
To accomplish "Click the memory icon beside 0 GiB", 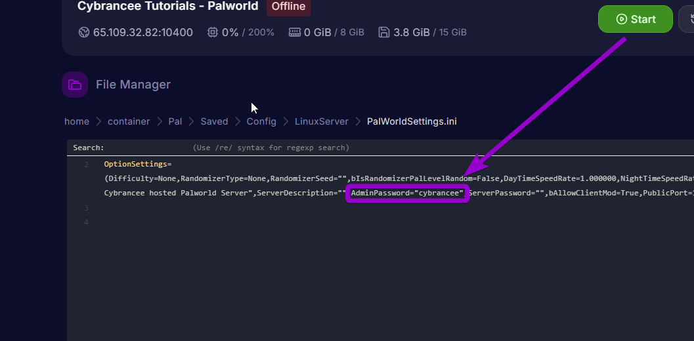I will (x=295, y=32).
